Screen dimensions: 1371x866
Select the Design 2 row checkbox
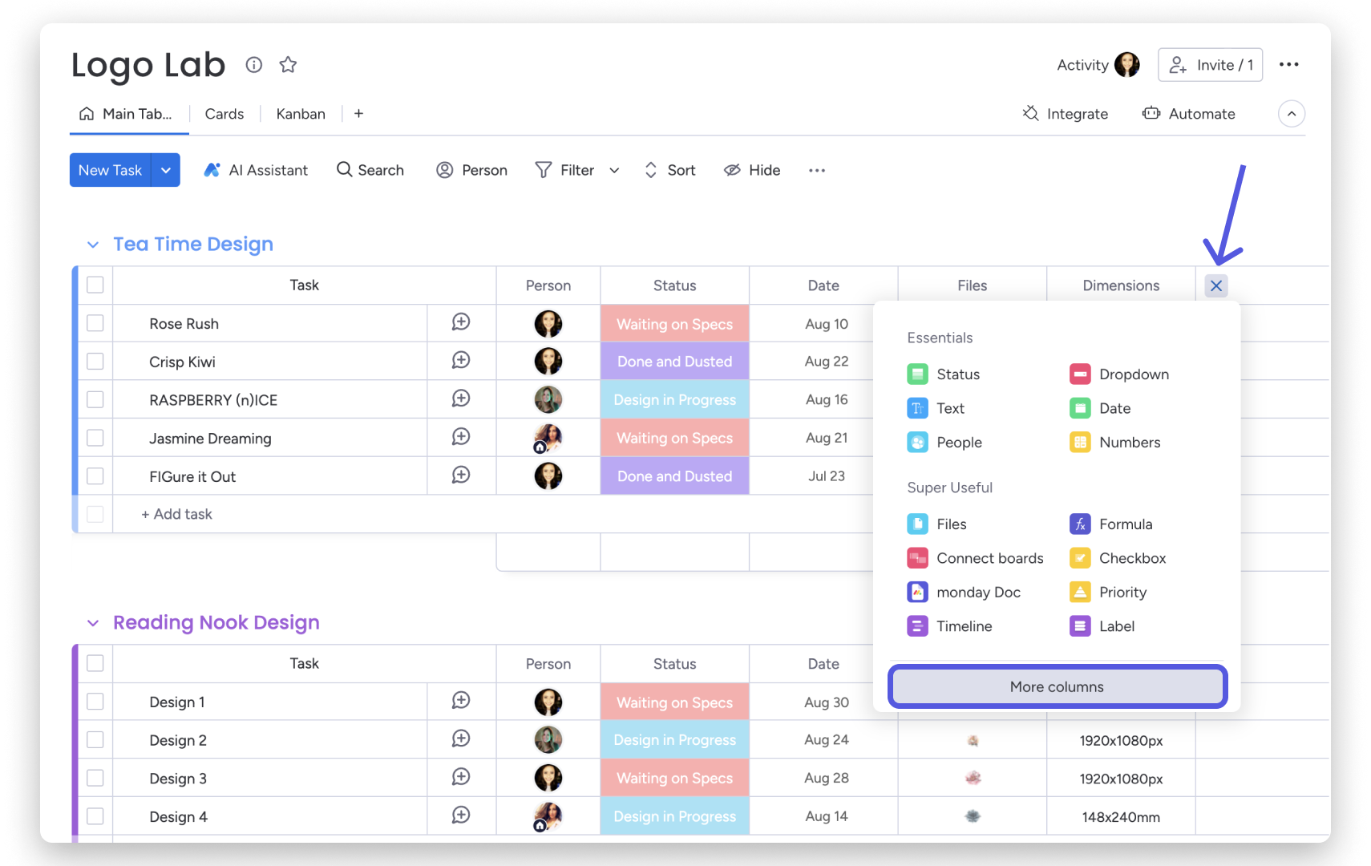95,740
